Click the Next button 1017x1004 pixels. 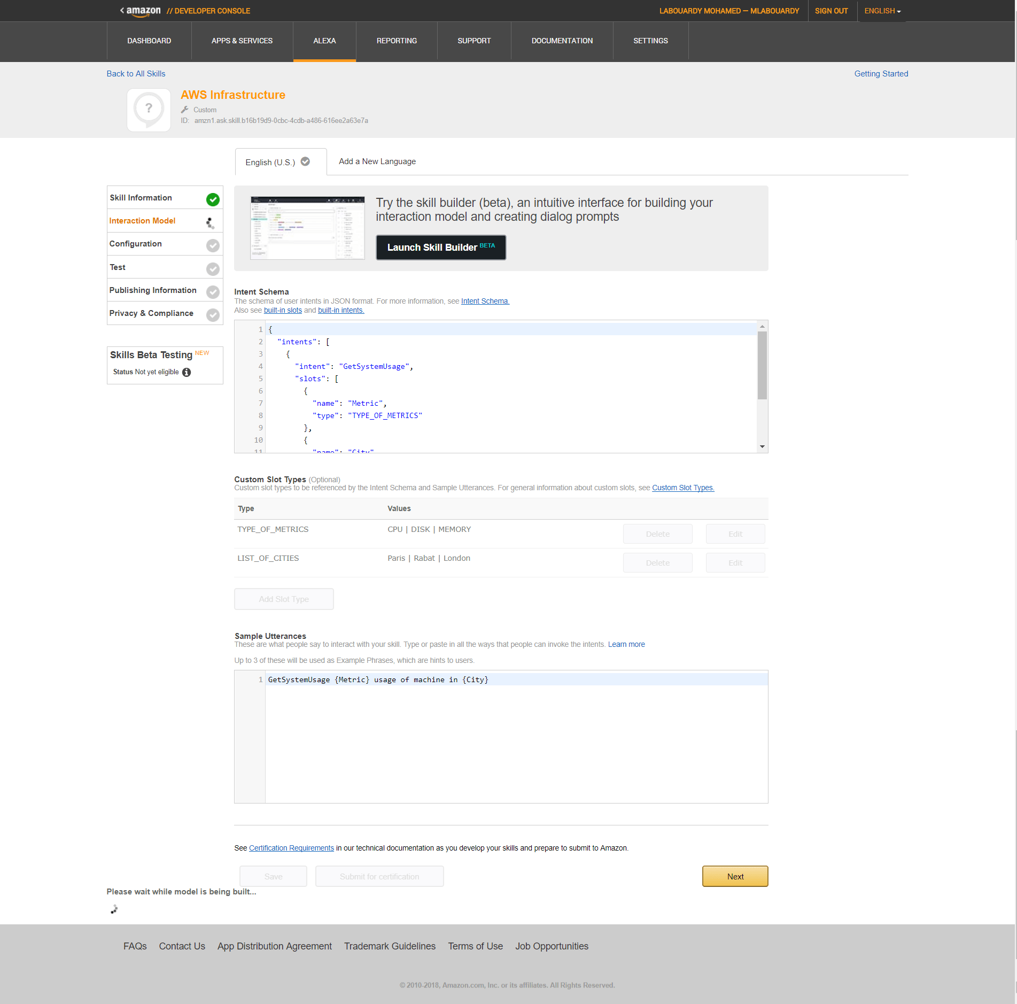pyautogui.click(x=735, y=876)
